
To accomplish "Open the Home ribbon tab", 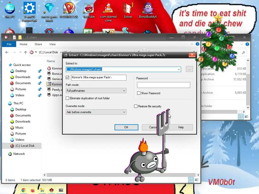I will 24,44.
